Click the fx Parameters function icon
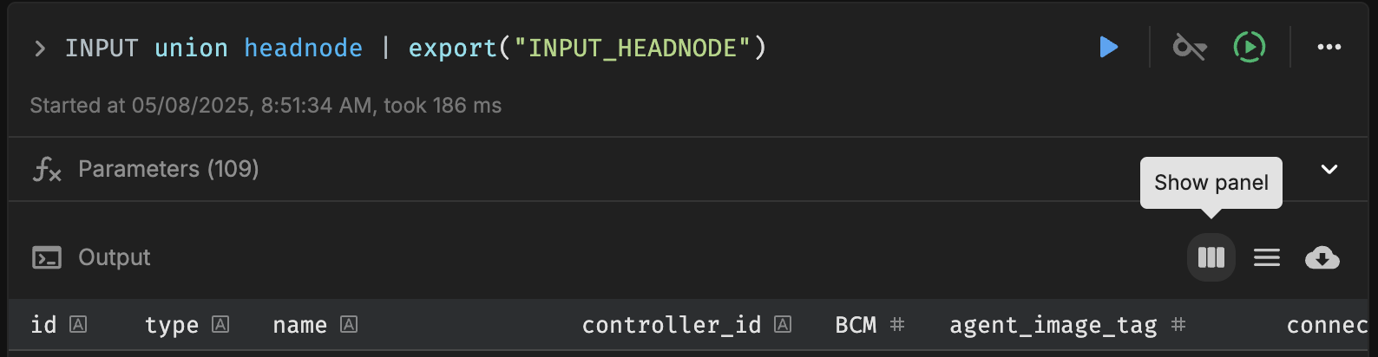The image size is (1378, 357). click(x=47, y=169)
